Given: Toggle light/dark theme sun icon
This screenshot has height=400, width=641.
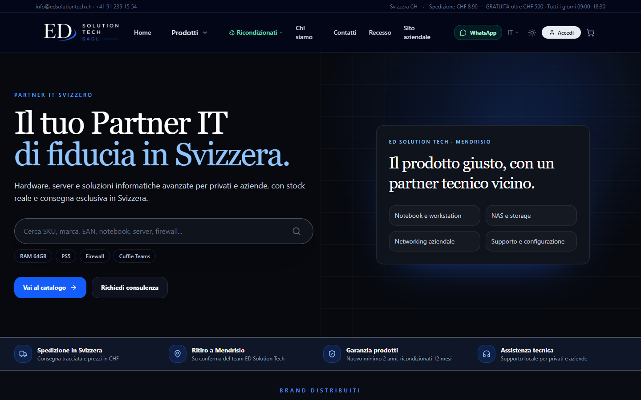Looking at the screenshot, I should tap(532, 32).
